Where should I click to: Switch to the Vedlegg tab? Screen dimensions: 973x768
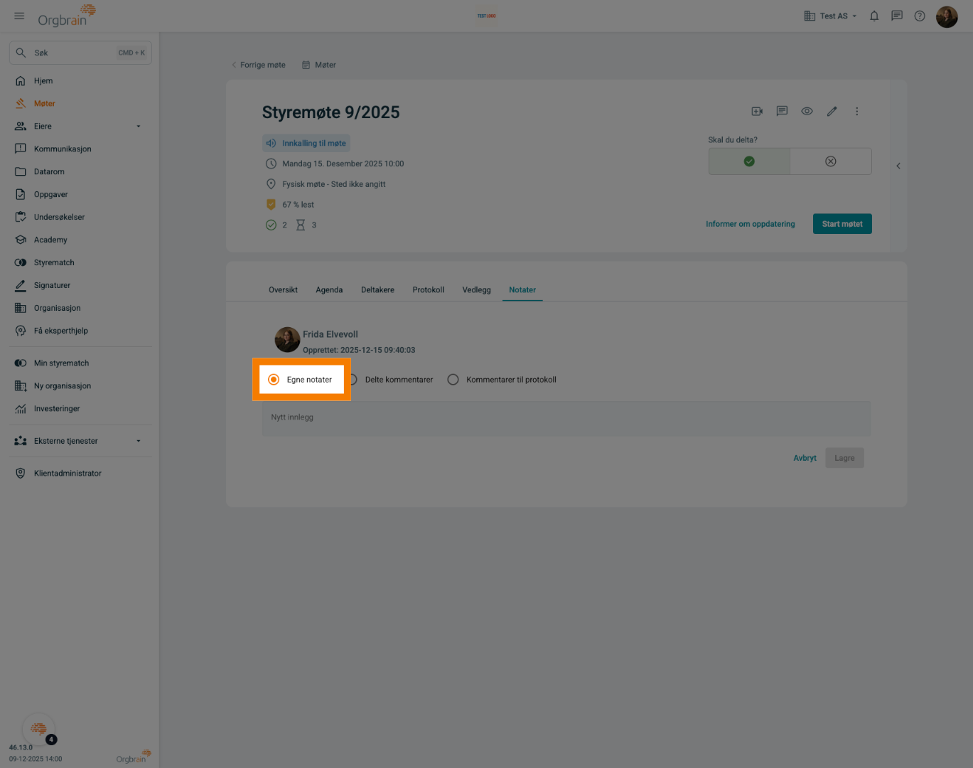coord(476,290)
